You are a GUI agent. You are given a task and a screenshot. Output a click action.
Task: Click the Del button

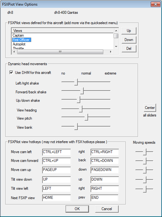[x=129, y=49]
